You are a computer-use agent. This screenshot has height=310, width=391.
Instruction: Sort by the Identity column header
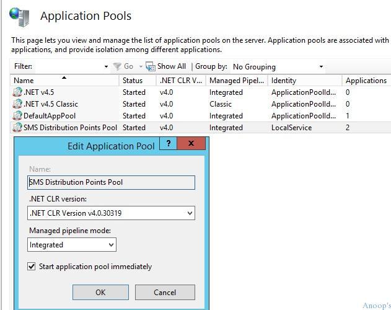pos(305,81)
